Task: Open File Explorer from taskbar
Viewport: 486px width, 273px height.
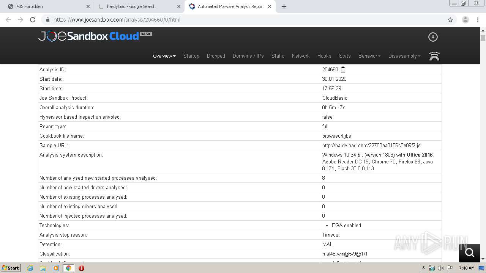Action: 43,268
